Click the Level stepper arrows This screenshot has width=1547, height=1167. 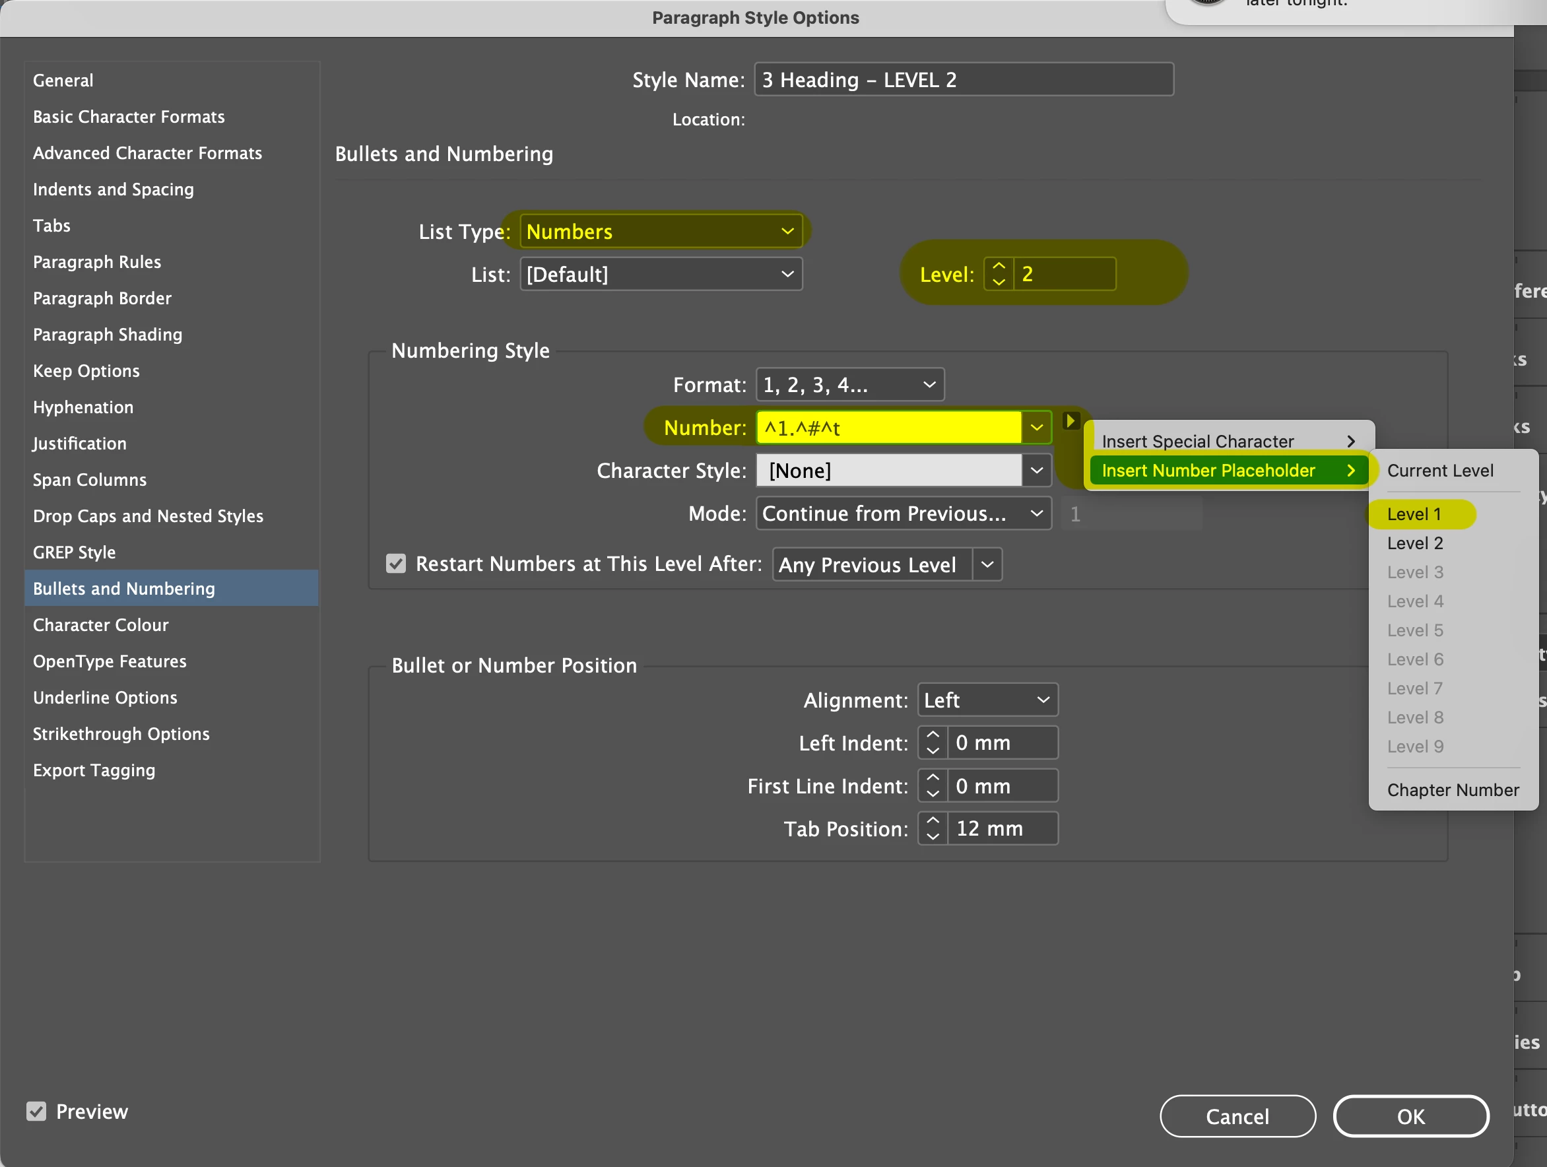pos(998,275)
